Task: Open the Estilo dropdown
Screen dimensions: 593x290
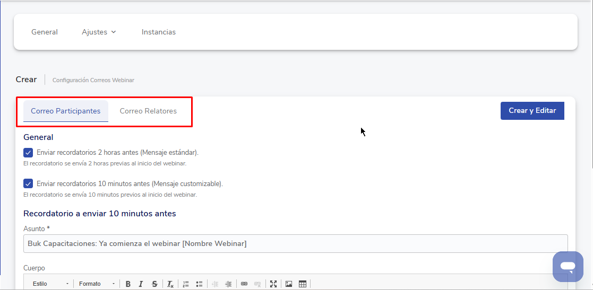Action: (x=50, y=284)
